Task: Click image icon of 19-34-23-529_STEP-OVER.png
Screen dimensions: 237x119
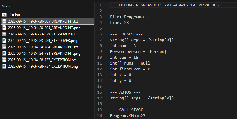Action: click(4, 40)
